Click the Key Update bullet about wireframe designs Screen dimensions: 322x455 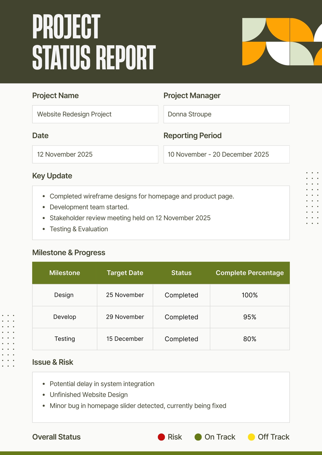coord(142,196)
